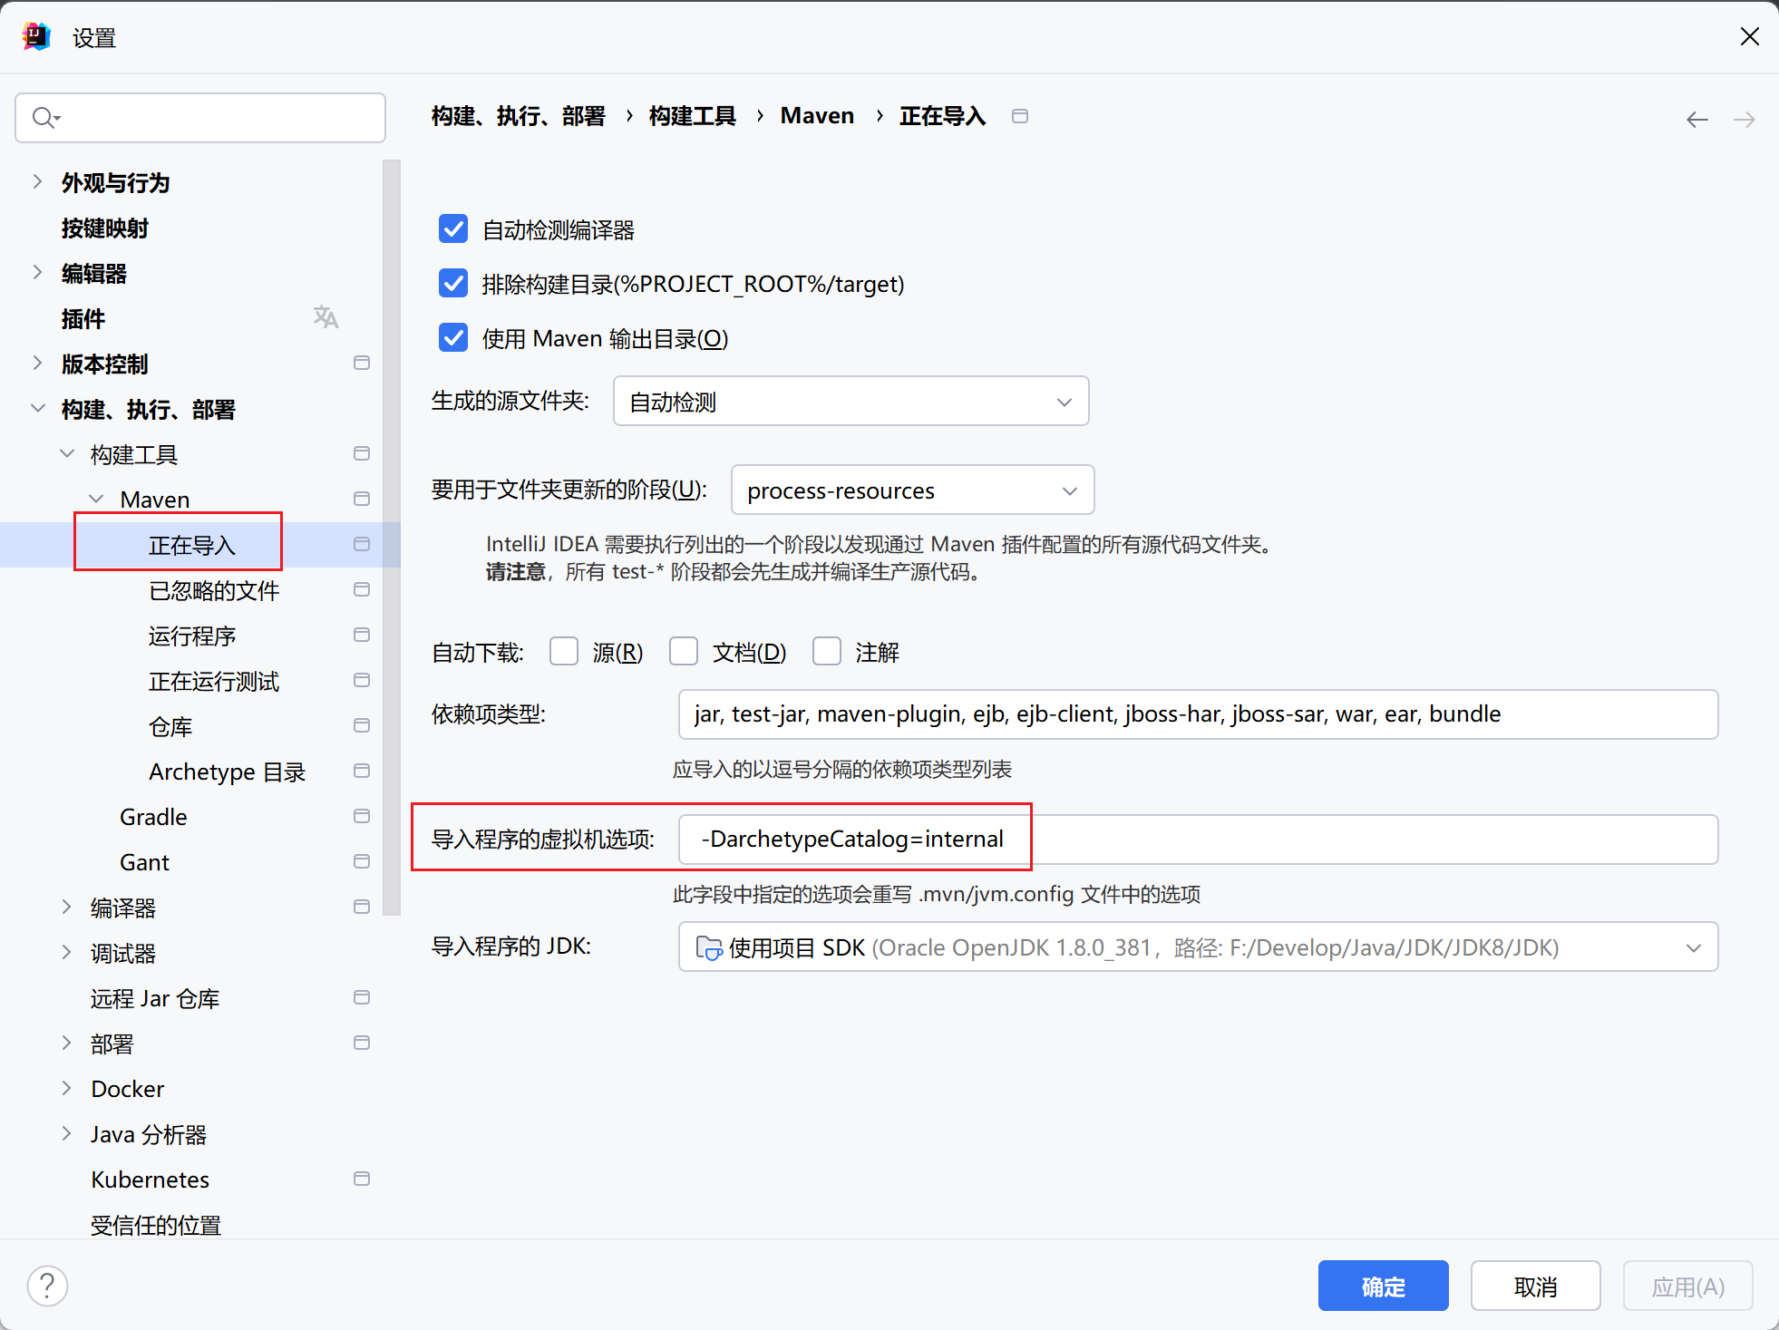Expand the 调试器 tree node
This screenshot has height=1330, width=1779.
67,952
